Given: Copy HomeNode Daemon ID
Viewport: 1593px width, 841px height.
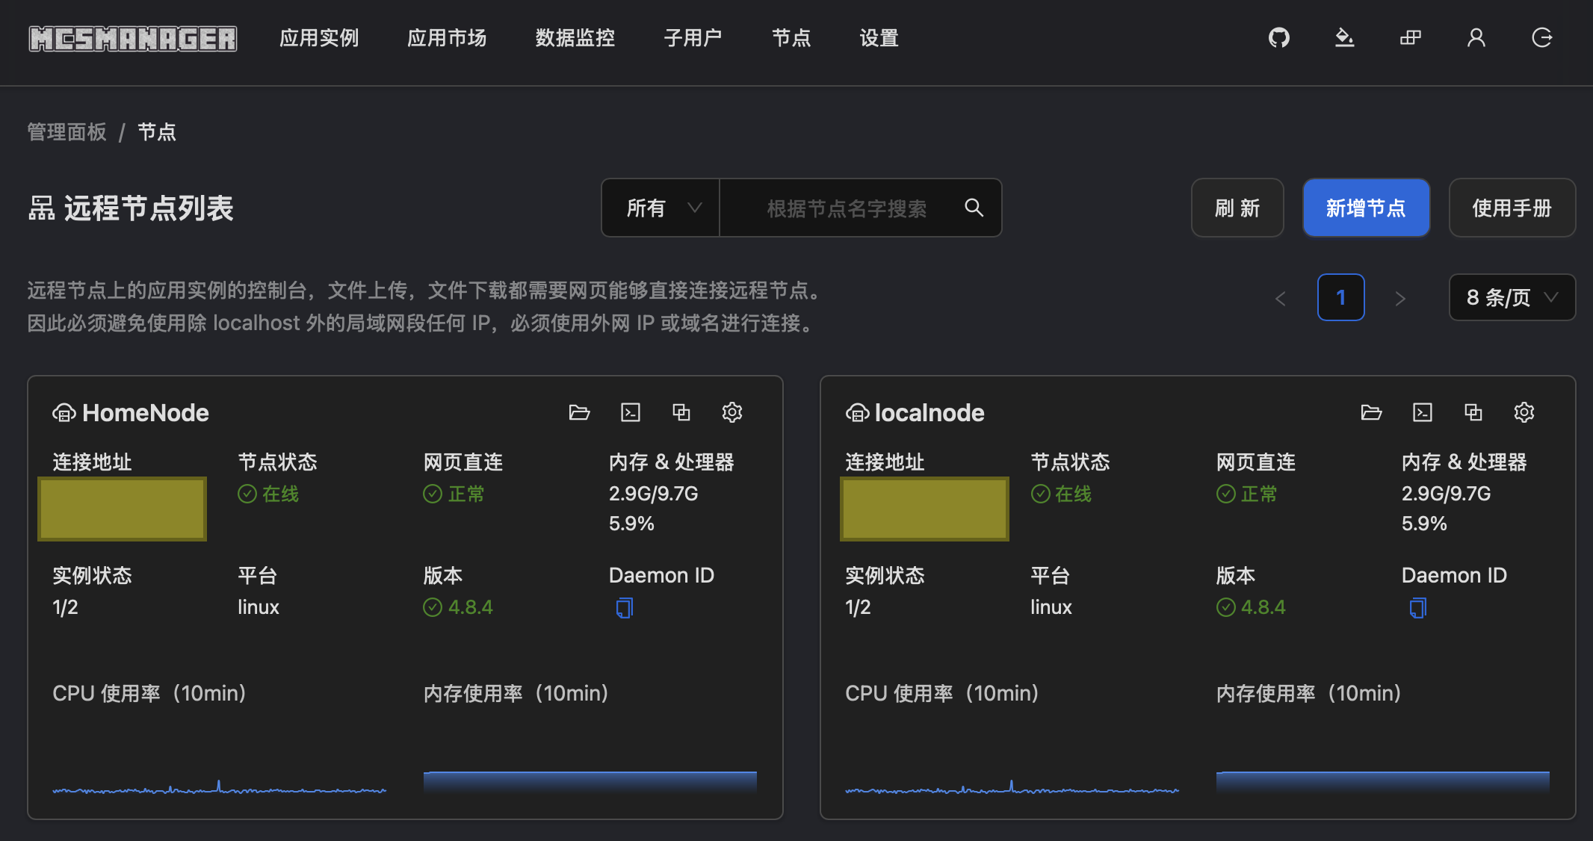Looking at the screenshot, I should pyautogui.click(x=625, y=608).
